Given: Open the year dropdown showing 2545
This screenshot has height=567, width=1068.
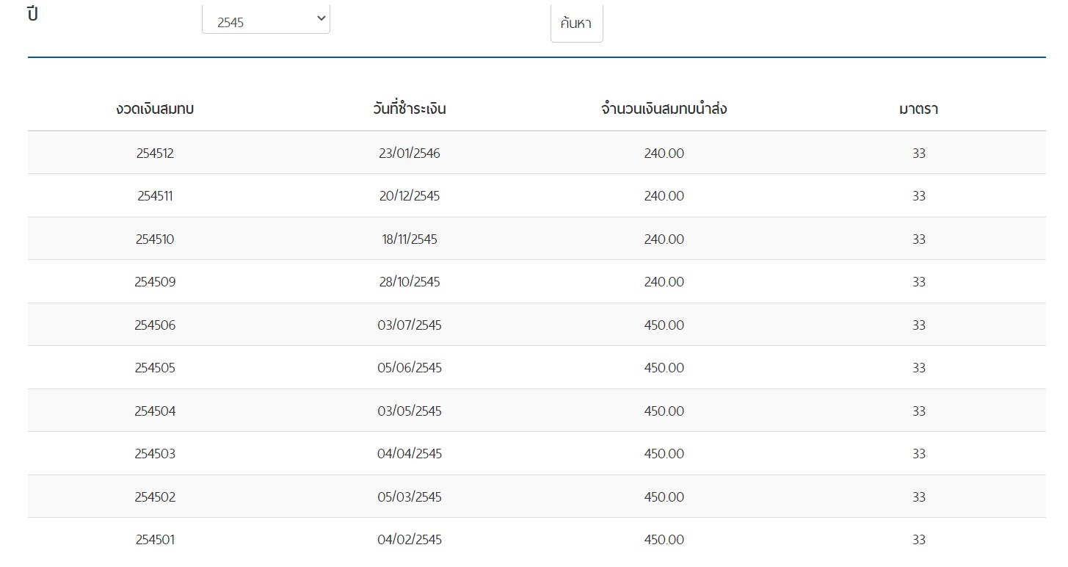Looking at the screenshot, I should pyautogui.click(x=266, y=21).
